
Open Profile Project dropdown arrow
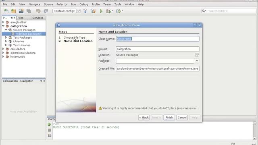coord(123,11)
